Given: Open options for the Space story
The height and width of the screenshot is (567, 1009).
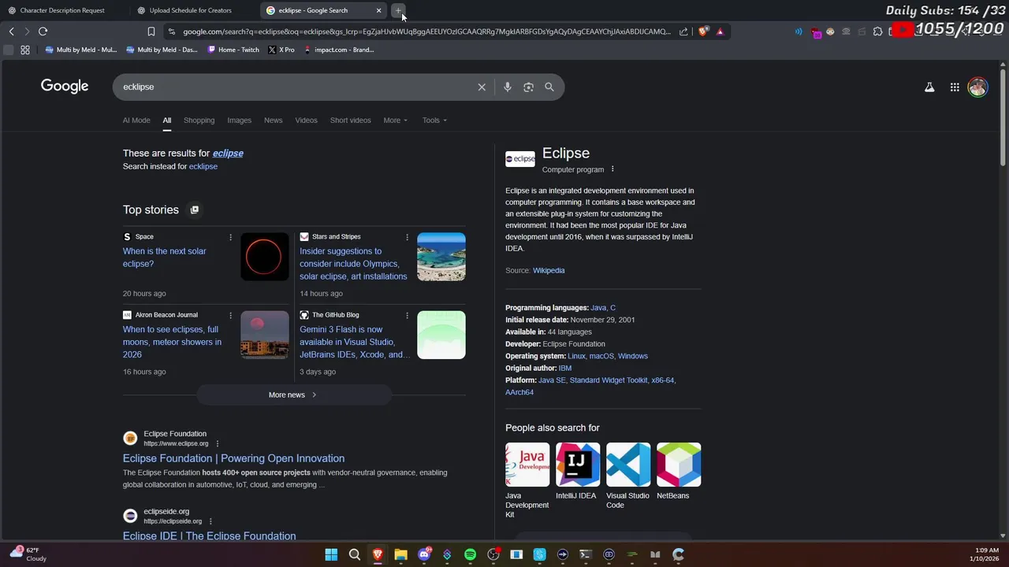Looking at the screenshot, I should coord(230,237).
